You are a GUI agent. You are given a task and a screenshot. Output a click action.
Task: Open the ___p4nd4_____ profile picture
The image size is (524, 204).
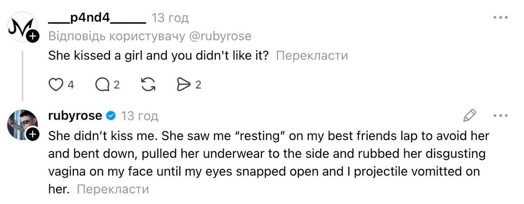tap(21, 27)
